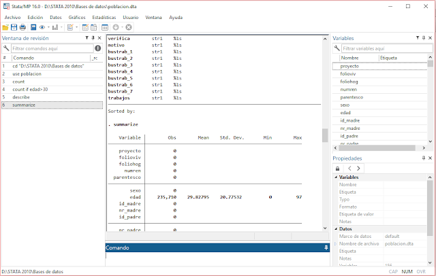Select variable 'proyecto' in Variables list
Image resolution: width=436 pixels, height=276 pixels.
click(x=380, y=67)
